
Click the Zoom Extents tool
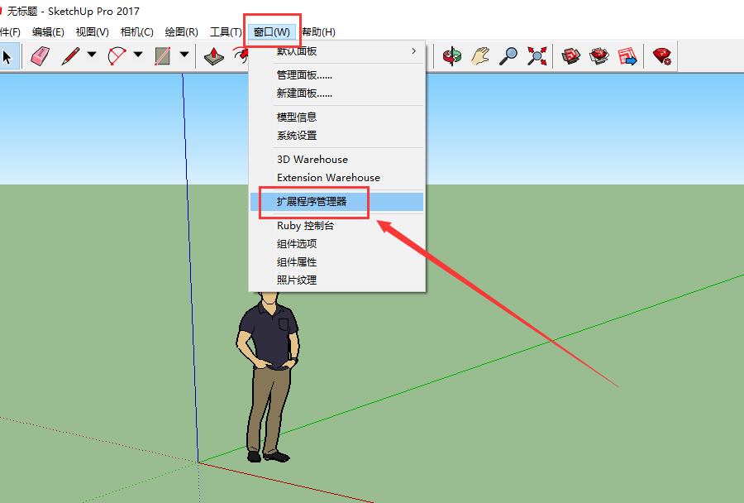pyautogui.click(x=537, y=56)
